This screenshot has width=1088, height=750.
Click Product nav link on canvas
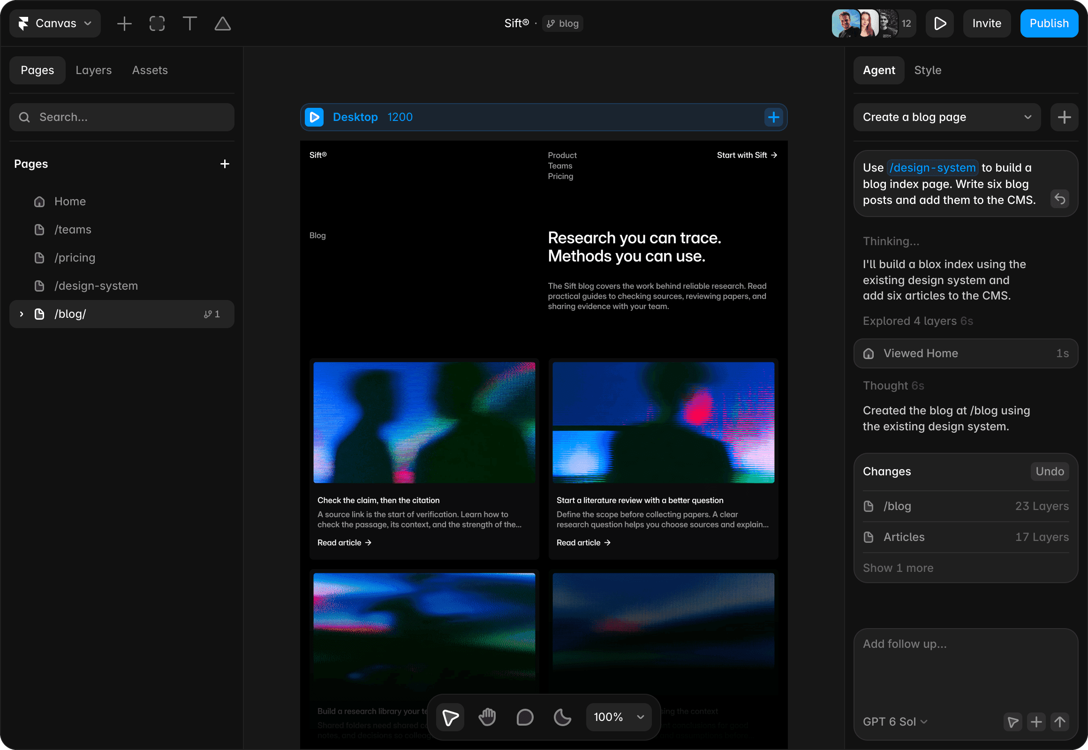pos(562,156)
